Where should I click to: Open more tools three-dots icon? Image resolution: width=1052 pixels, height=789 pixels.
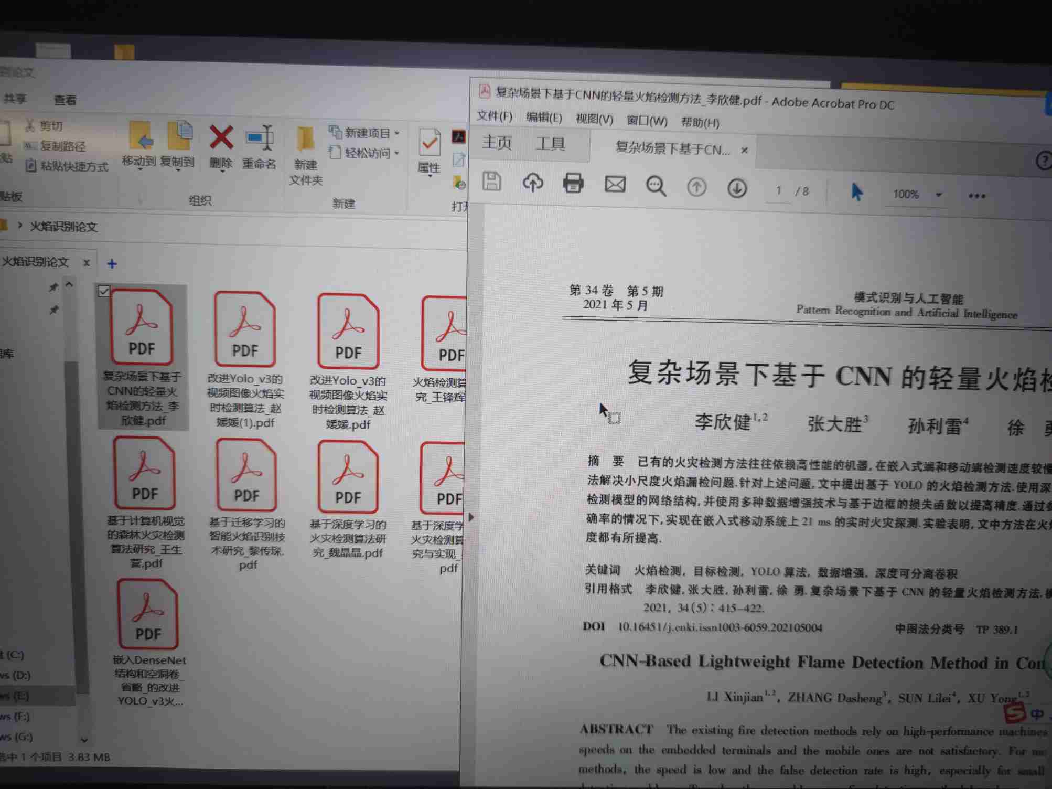pyautogui.click(x=976, y=196)
